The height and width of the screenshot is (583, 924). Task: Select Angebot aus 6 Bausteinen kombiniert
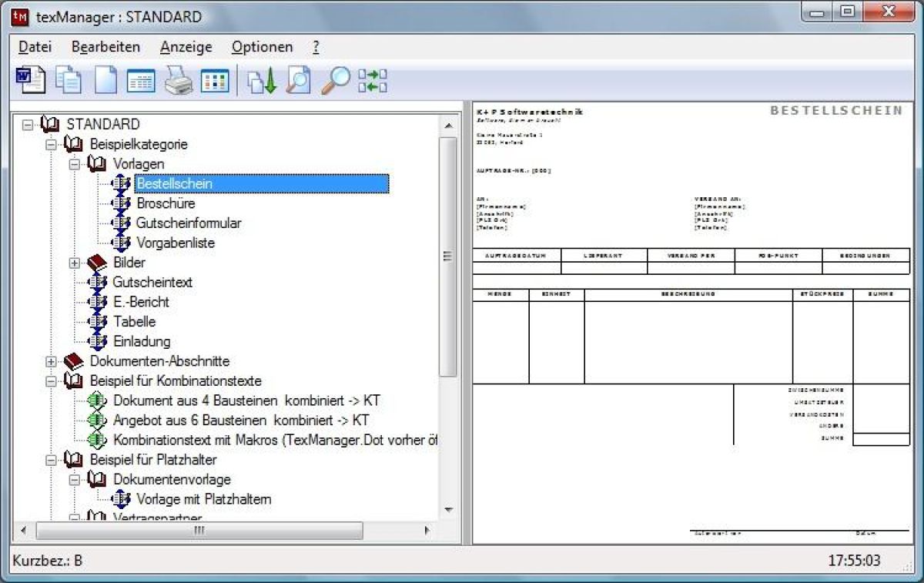tap(241, 420)
